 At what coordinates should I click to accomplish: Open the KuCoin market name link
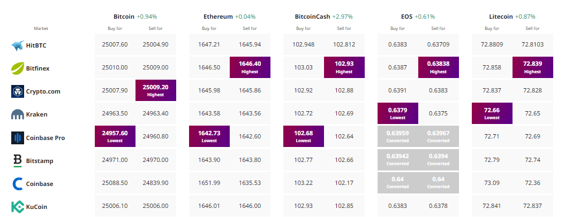coord(37,207)
